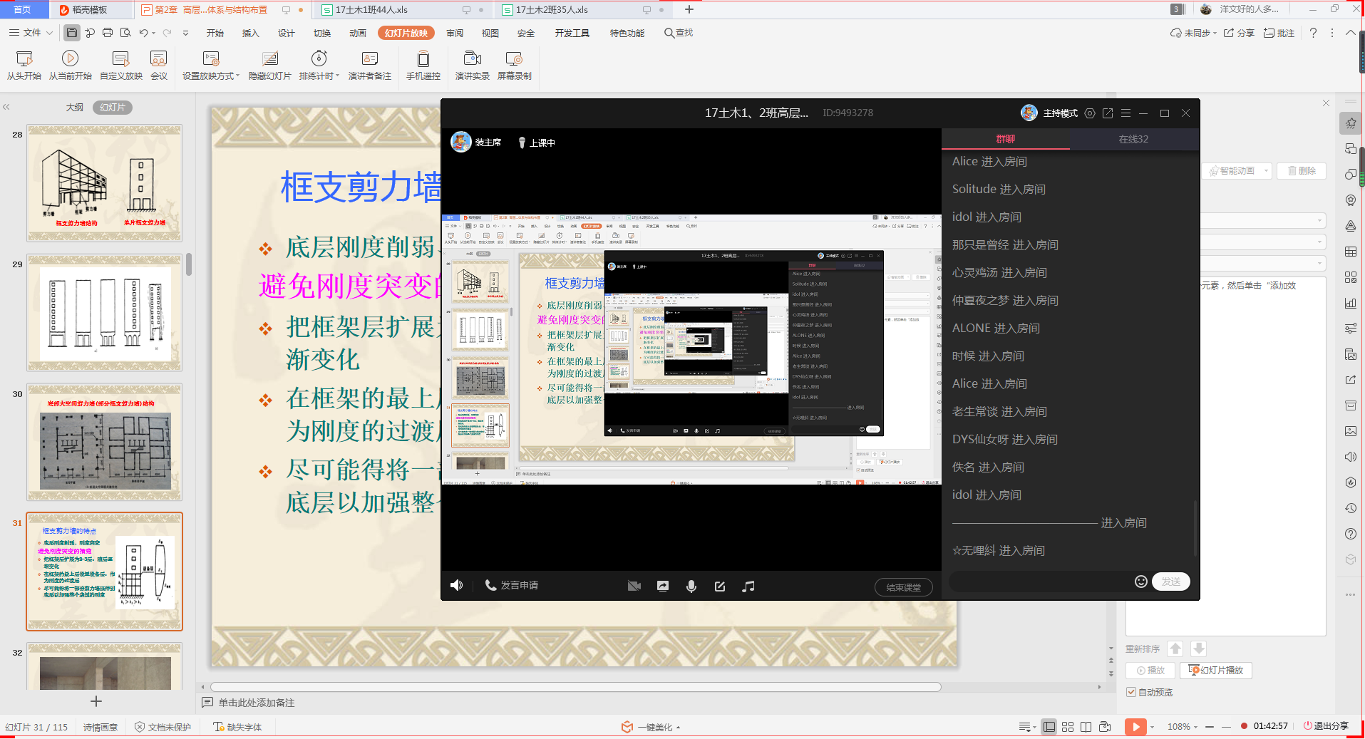Click the 演讲者备注 speaker notes icon

[x=369, y=64]
